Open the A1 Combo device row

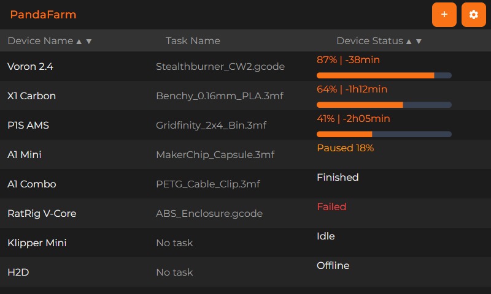coord(245,184)
